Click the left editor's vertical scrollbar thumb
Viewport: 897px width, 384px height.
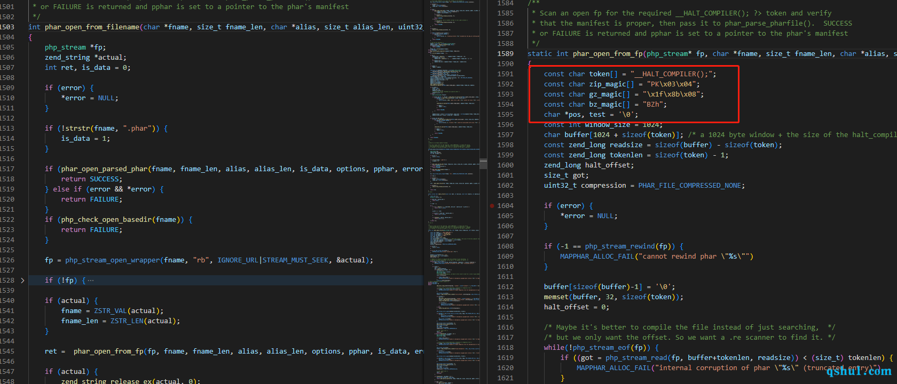tap(483, 163)
